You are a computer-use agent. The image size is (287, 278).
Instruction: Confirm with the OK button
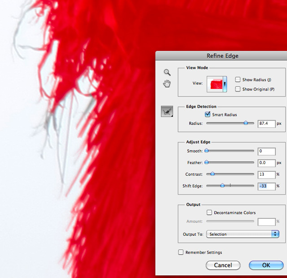coord(266,265)
